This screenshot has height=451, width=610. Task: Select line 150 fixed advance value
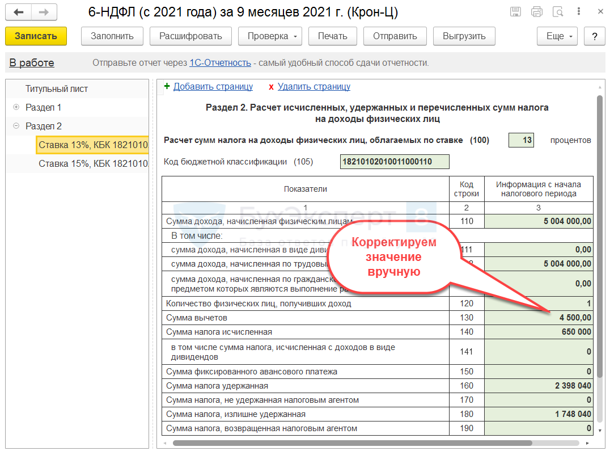[539, 371]
